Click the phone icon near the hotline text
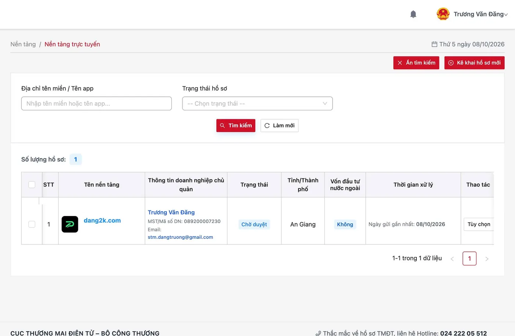The image size is (515, 336). (x=318, y=333)
